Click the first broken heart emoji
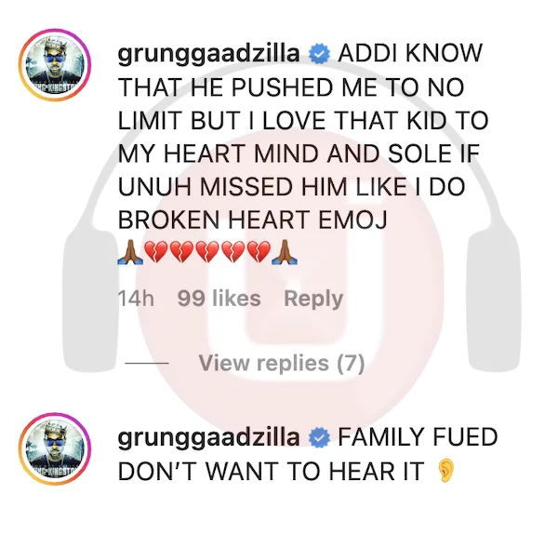This screenshot has height=534, width=558. pos(156,252)
